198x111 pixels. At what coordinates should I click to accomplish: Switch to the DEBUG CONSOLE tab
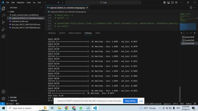coord(75,33)
